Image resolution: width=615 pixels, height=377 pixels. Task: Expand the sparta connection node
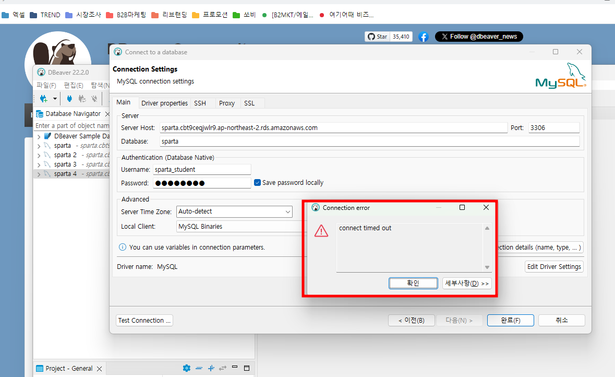[39, 146]
